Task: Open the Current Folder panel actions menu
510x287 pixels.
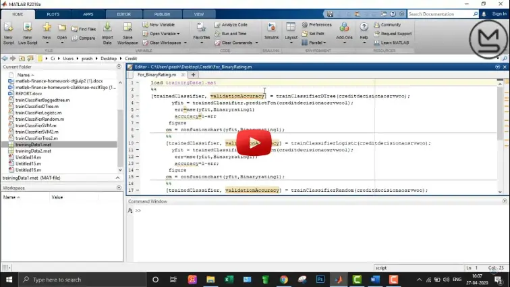Action: [x=120, y=67]
